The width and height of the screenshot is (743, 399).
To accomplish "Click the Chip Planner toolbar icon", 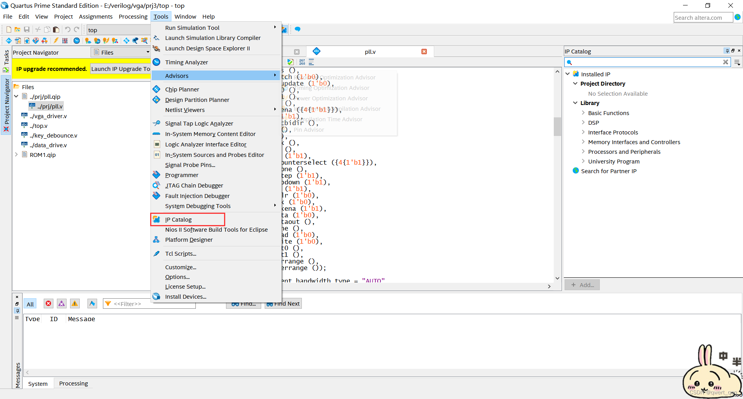I will [x=127, y=41].
